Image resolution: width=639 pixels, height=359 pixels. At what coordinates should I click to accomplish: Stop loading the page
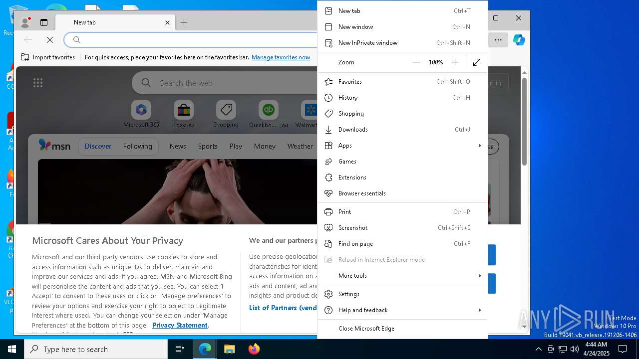[50, 40]
